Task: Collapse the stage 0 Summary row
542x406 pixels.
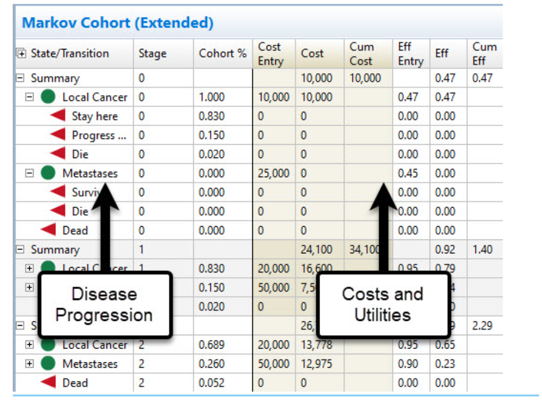Action: tap(21, 79)
